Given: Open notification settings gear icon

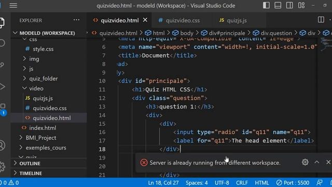Looking at the screenshot, I should coord(305,162).
